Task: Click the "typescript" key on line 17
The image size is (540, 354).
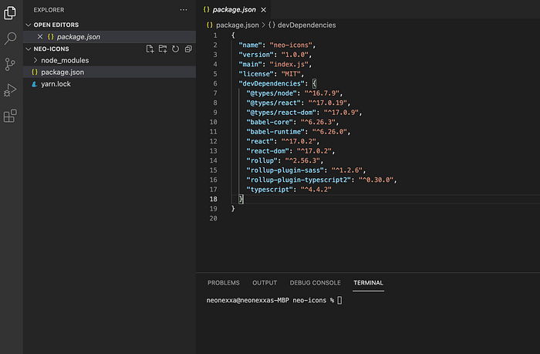Action: coord(270,190)
